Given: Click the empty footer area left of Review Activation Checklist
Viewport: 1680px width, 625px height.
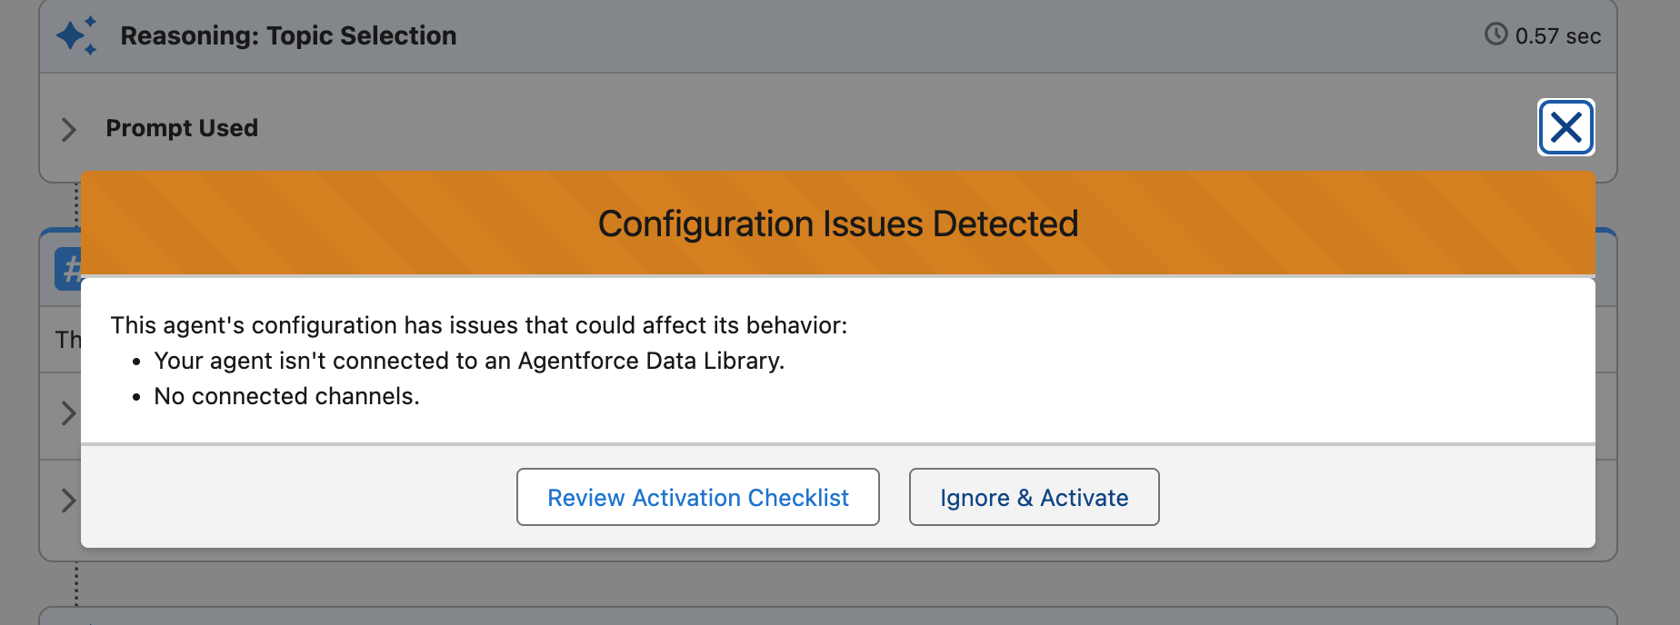Looking at the screenshot, I should click(x=300, y=497).
